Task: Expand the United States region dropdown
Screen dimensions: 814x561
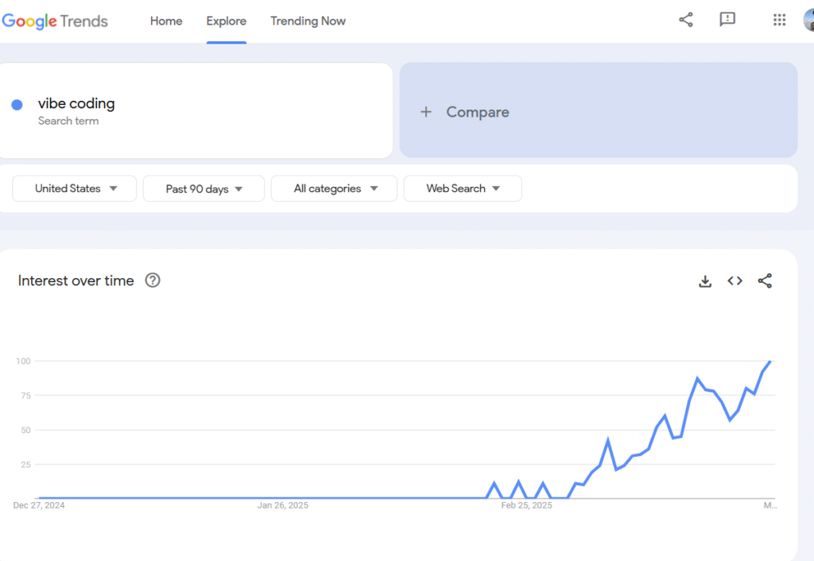Action: tap(75, 189)
